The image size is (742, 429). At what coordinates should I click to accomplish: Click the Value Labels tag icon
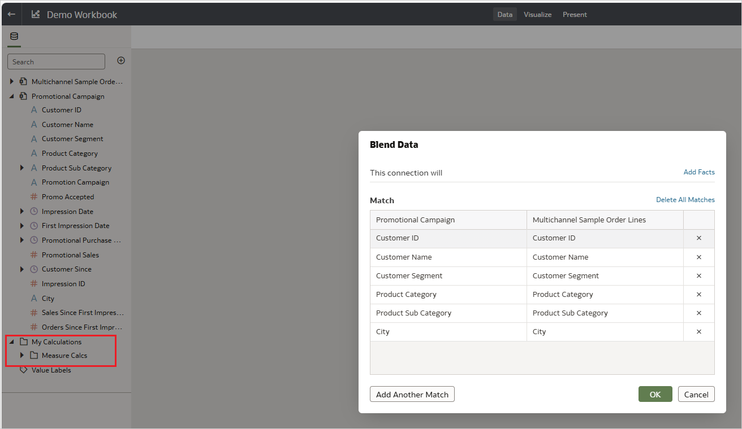tap(24, 370)
